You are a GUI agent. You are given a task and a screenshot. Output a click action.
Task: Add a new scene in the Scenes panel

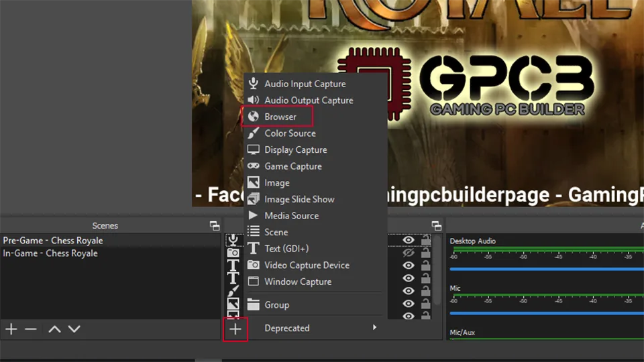click(11, 328)
